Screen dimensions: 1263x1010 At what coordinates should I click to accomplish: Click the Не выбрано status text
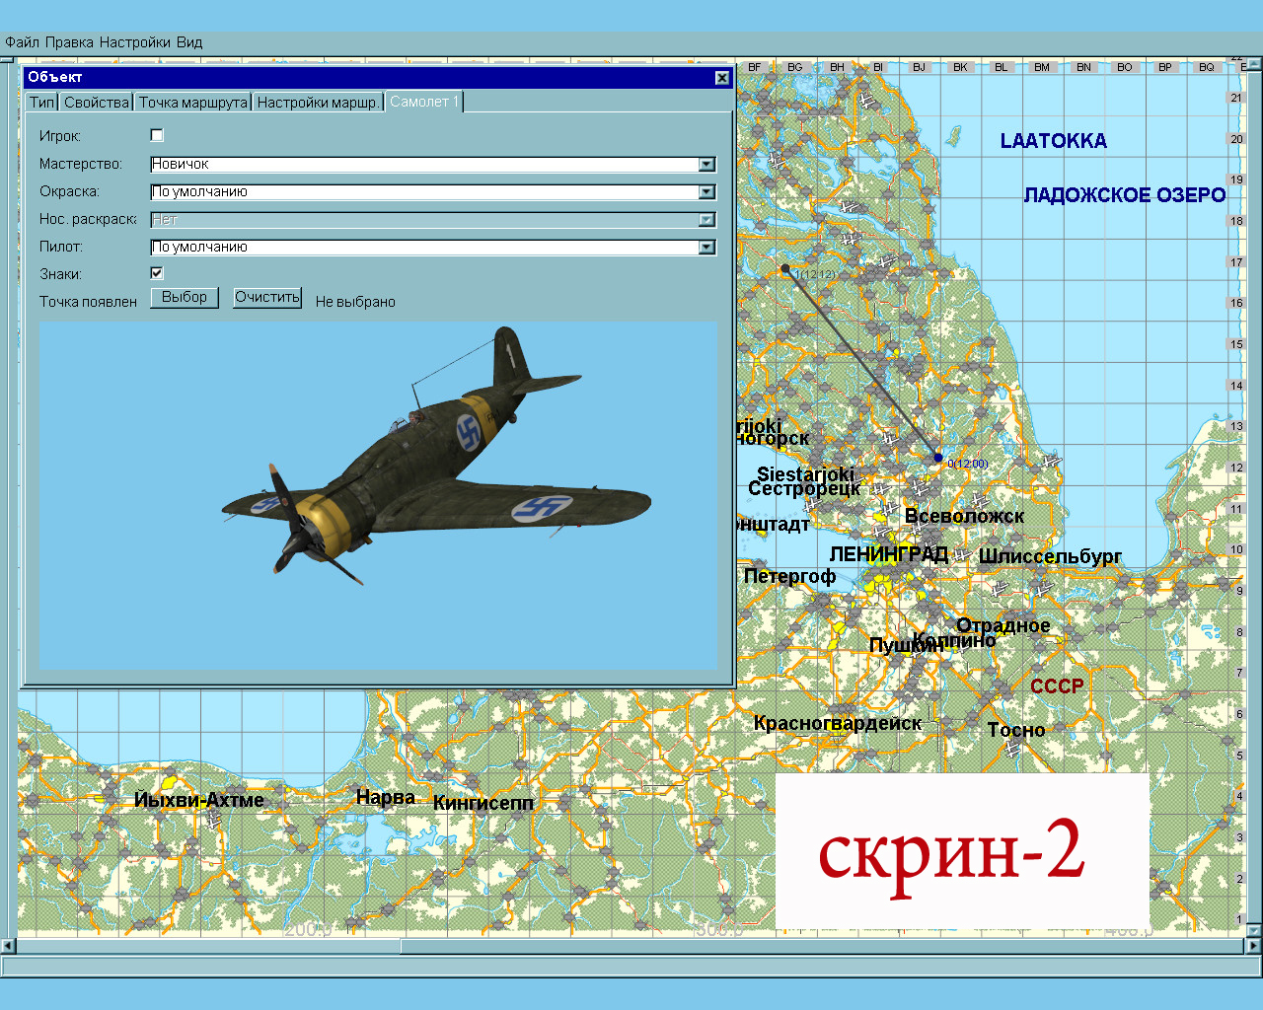pyautogui.click(x=355, y=302)
